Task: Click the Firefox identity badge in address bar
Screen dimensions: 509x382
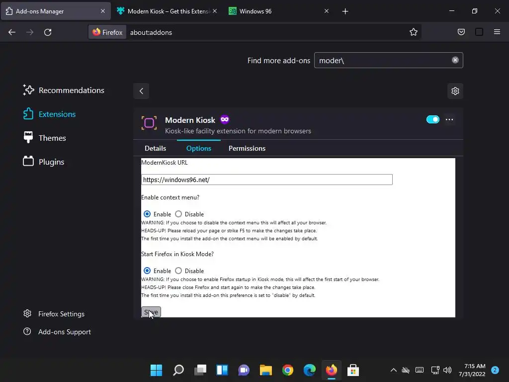Action: 107,32
